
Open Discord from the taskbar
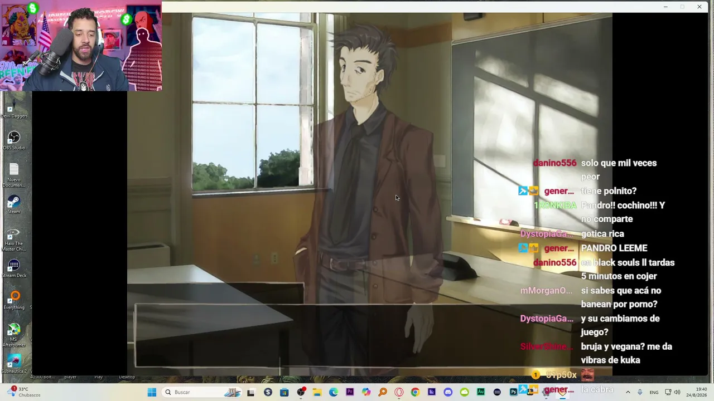[448, 392]
